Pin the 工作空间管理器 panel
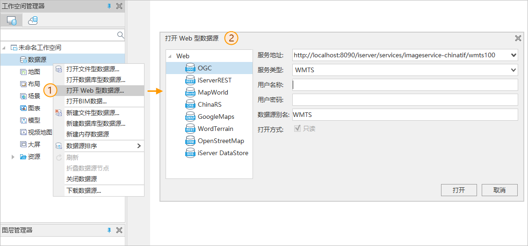 [x=109, y=6]
